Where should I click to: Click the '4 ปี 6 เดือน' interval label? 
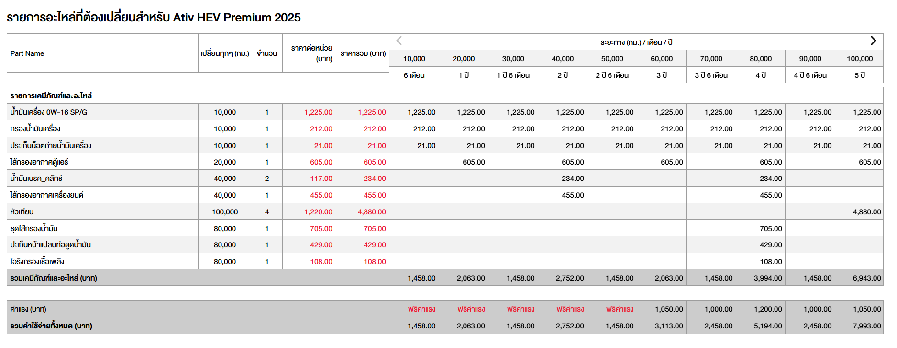[x=810, y=75]
